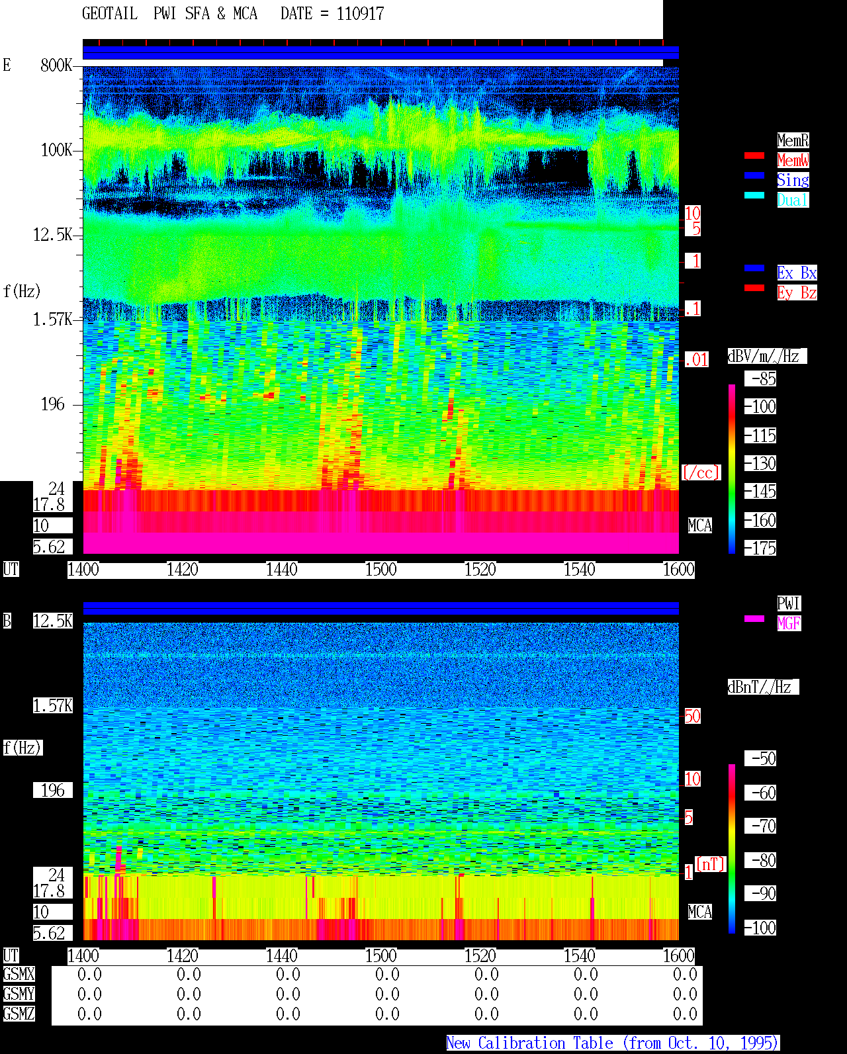Click the [/cc] density scale label

point(701,473)
